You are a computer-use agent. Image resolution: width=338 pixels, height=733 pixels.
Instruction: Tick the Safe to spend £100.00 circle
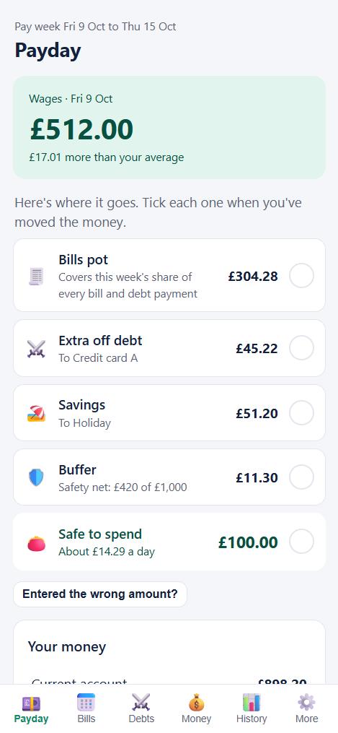(302, 542)
